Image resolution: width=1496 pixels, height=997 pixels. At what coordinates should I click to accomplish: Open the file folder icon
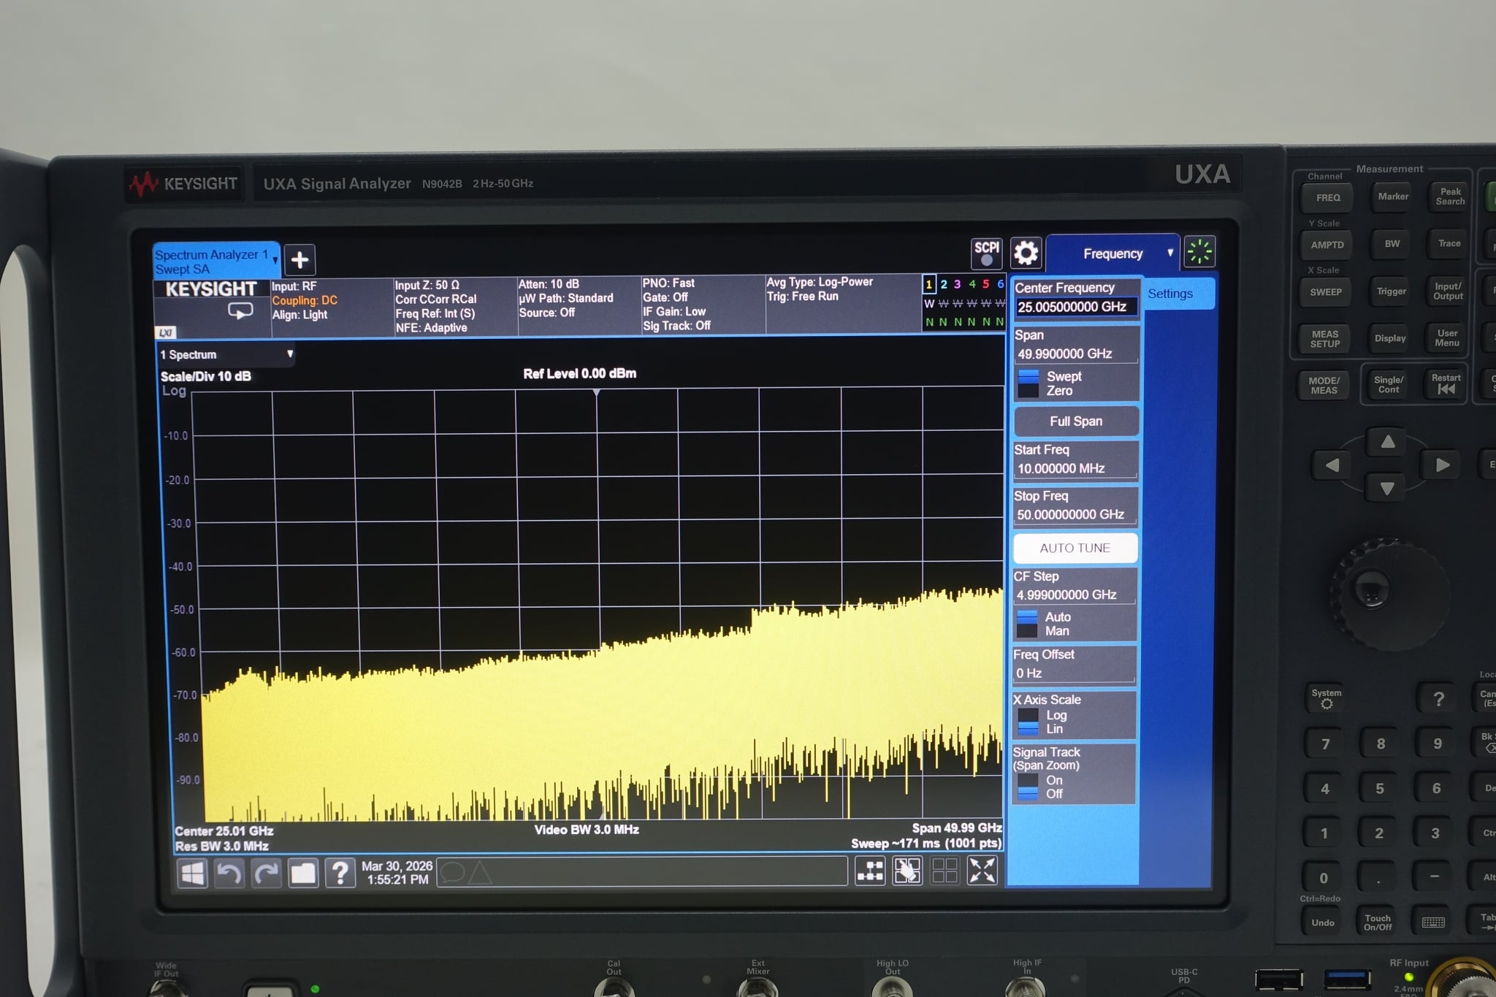click(303, 873)
